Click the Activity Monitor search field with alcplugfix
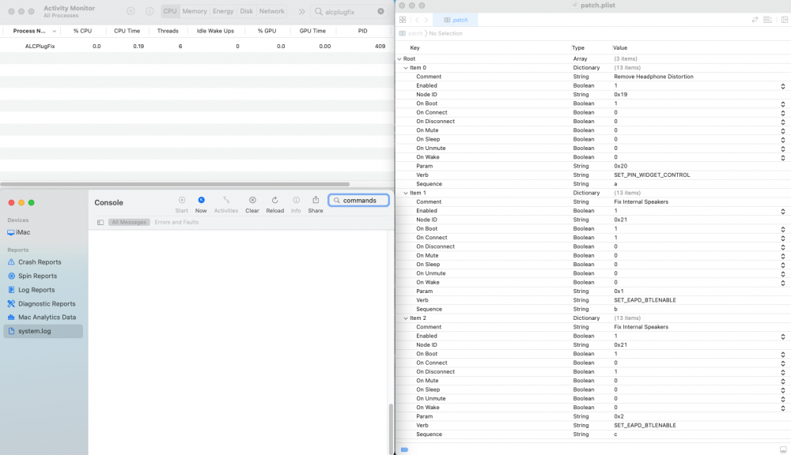The image size is (791, 455). [349, 12]
